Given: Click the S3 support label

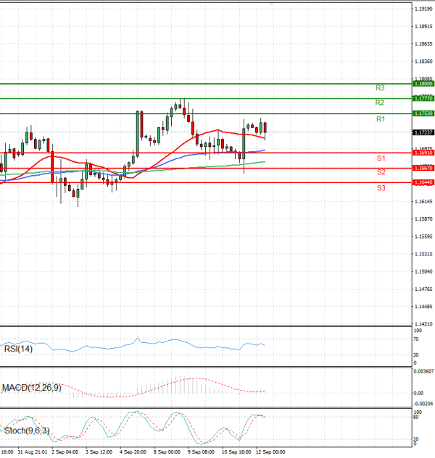Looking at the screenshot, I should click(381, 188).
